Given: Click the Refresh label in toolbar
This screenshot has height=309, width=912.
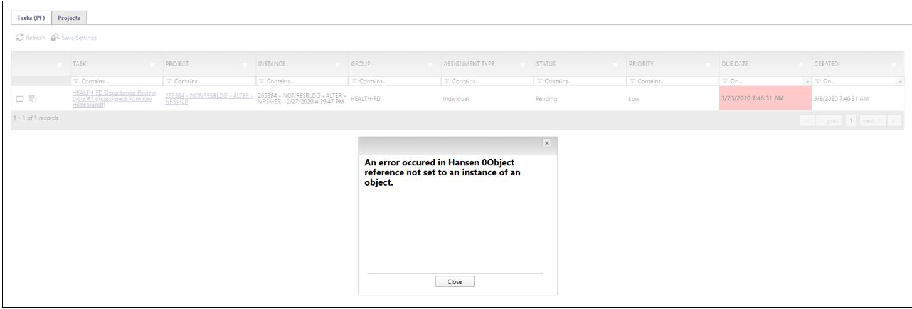Looking at the screenshot, I should [x=34, y=38].
